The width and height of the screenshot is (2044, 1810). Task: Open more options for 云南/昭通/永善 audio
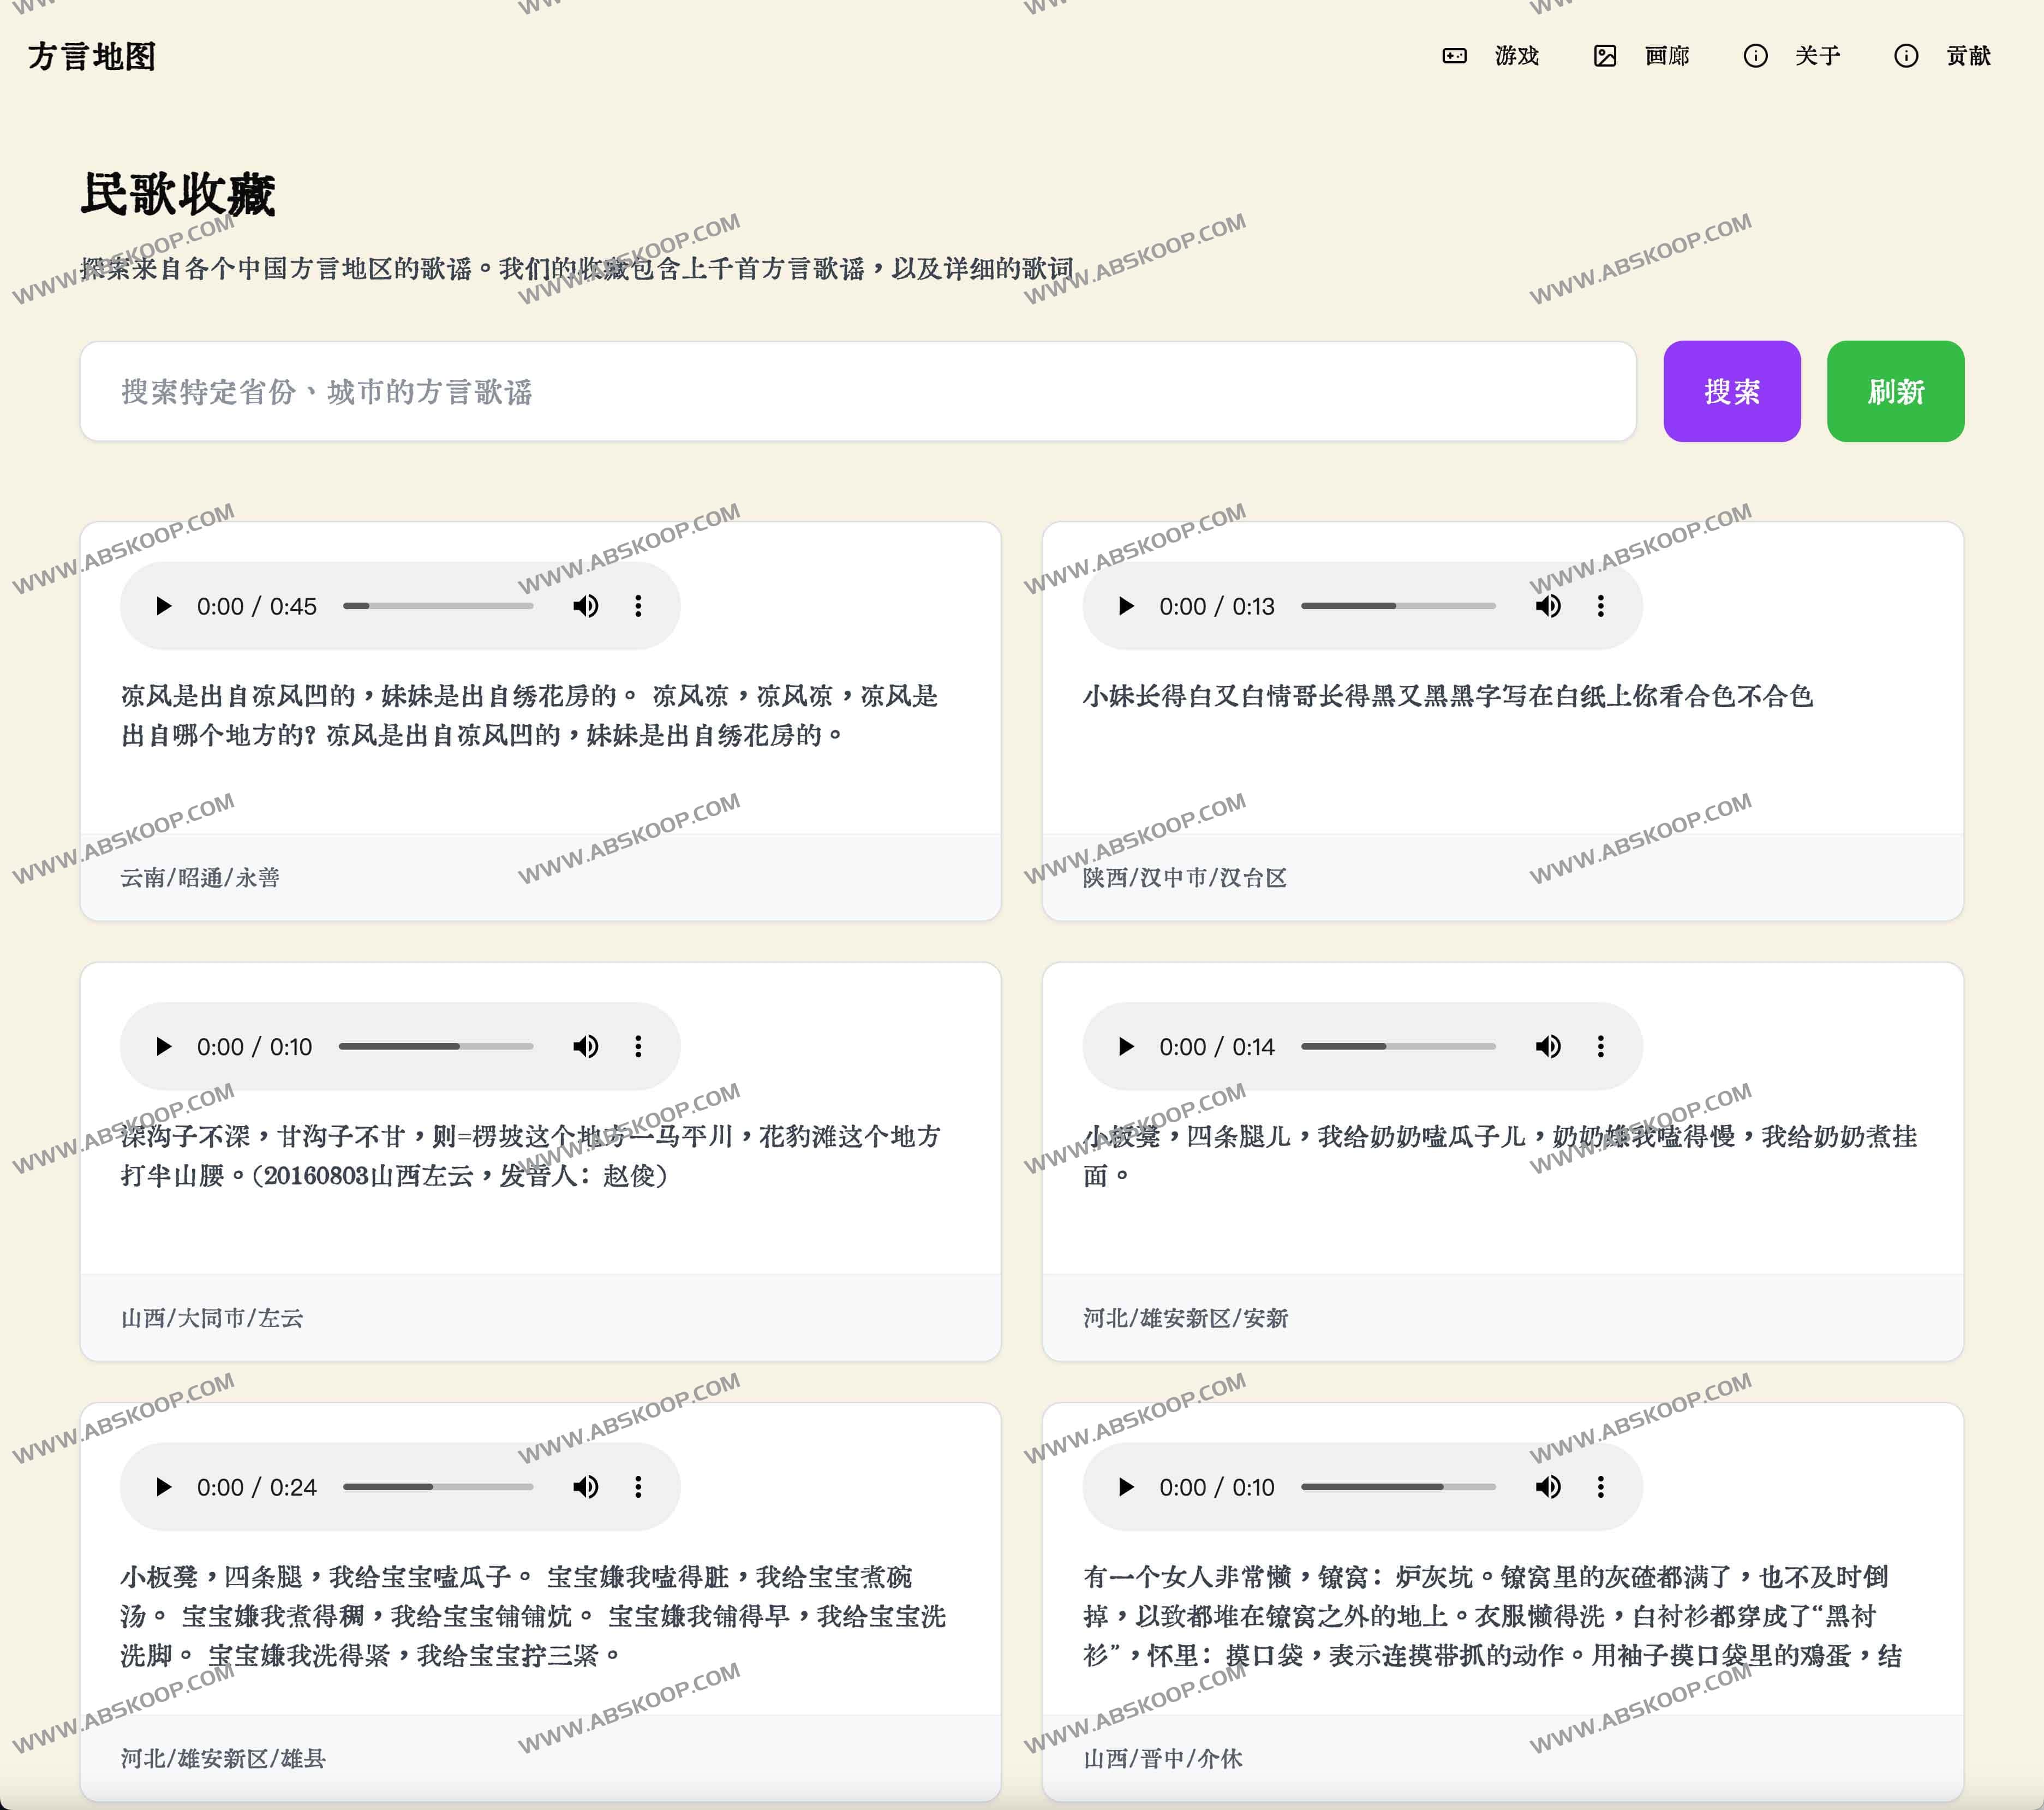638,606
